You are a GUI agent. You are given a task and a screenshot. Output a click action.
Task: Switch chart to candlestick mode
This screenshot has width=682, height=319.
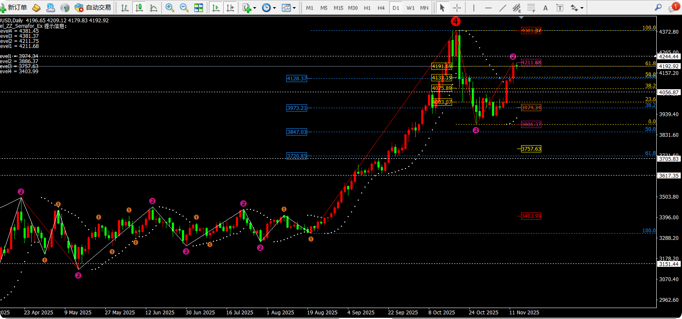coord(139,8)
